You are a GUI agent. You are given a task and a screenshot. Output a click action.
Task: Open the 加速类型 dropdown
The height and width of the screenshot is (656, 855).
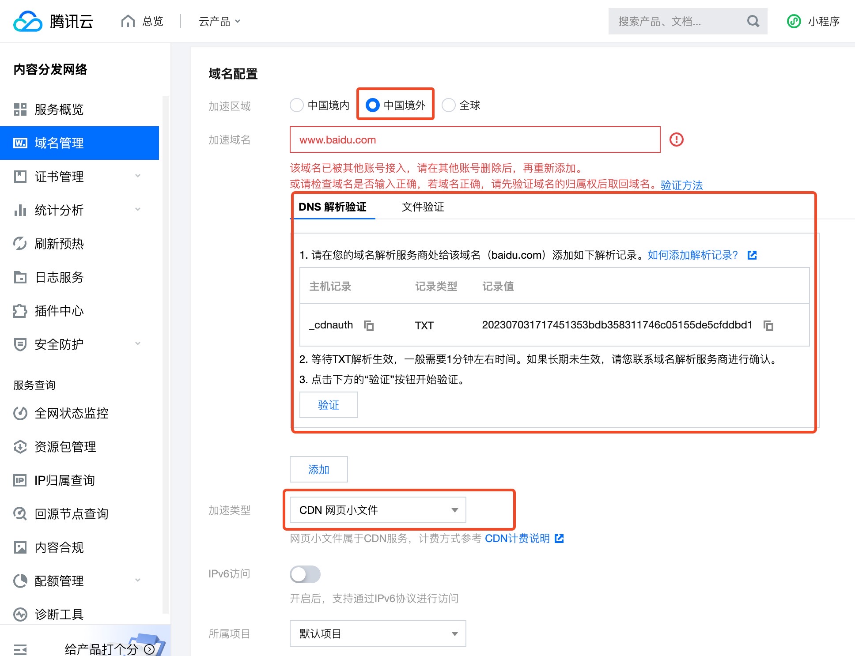(x=377, y=510)
